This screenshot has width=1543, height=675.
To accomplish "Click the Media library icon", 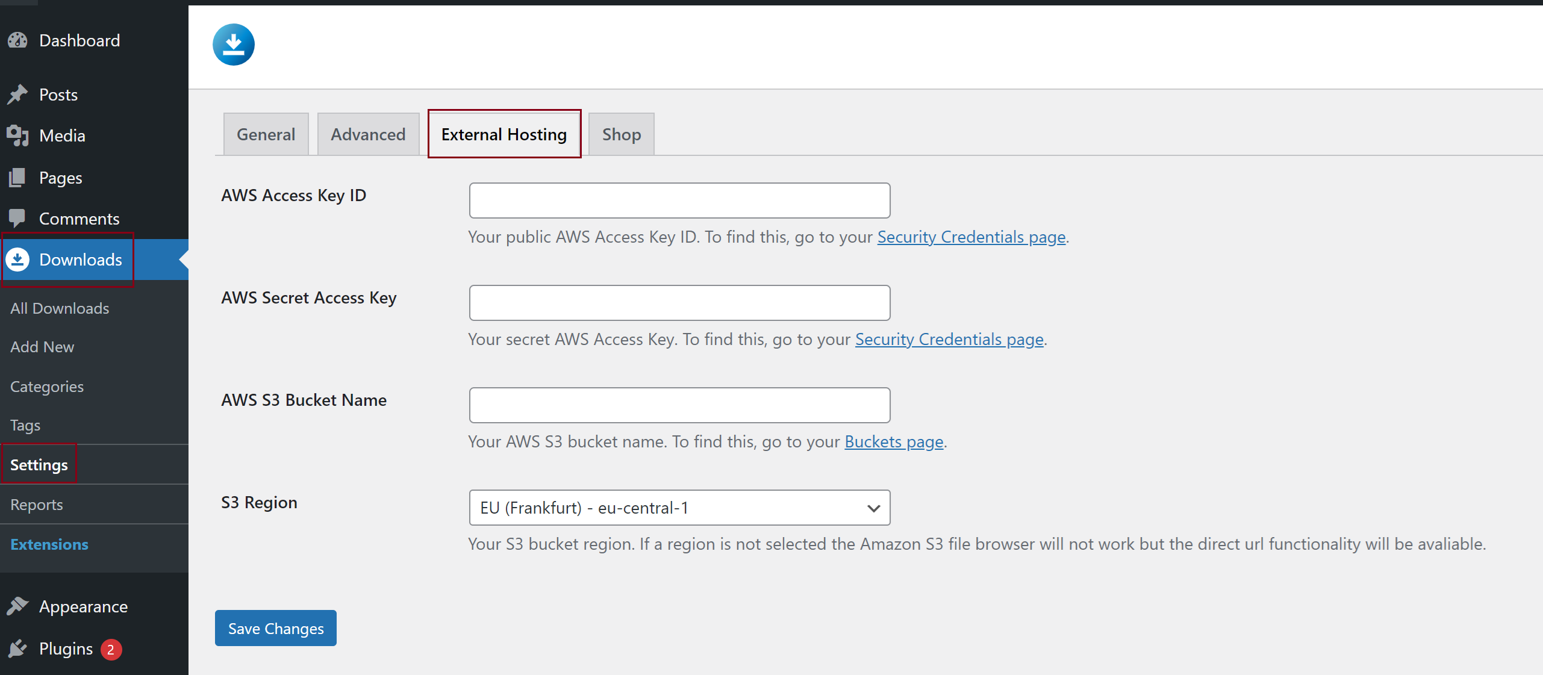I will (17, 135).
